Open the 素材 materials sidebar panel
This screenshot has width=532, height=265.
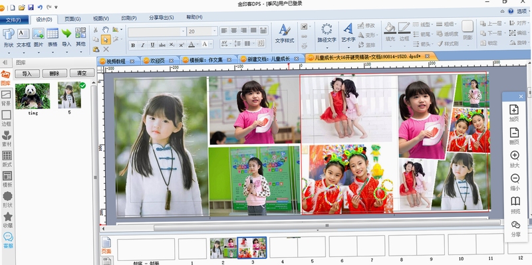7,139
